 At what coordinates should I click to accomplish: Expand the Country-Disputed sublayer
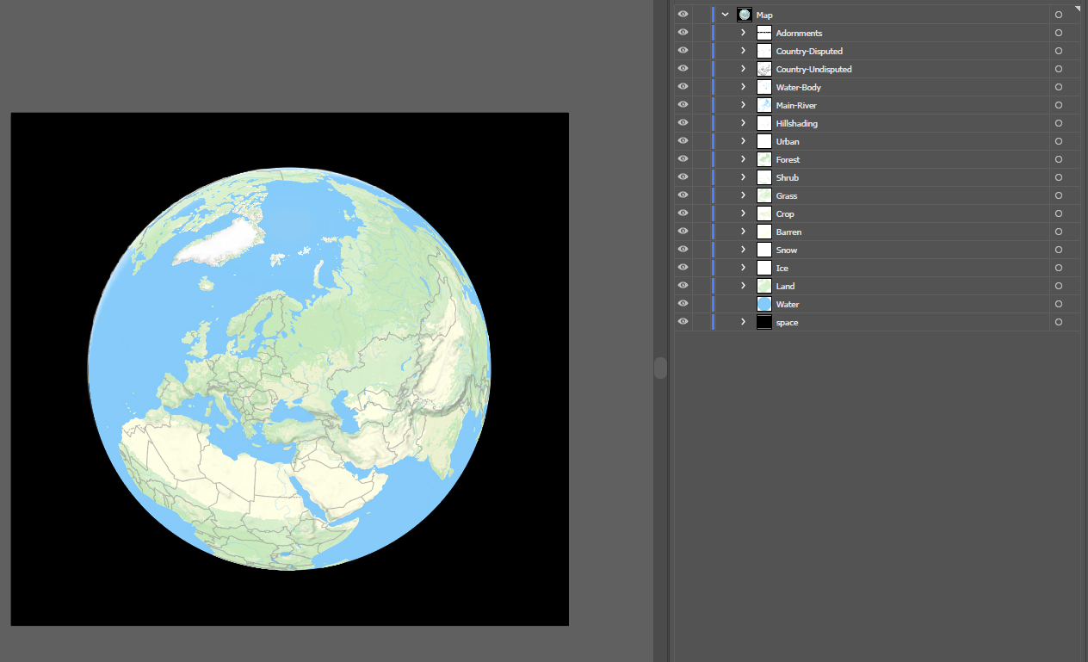(x=743, y=51)
